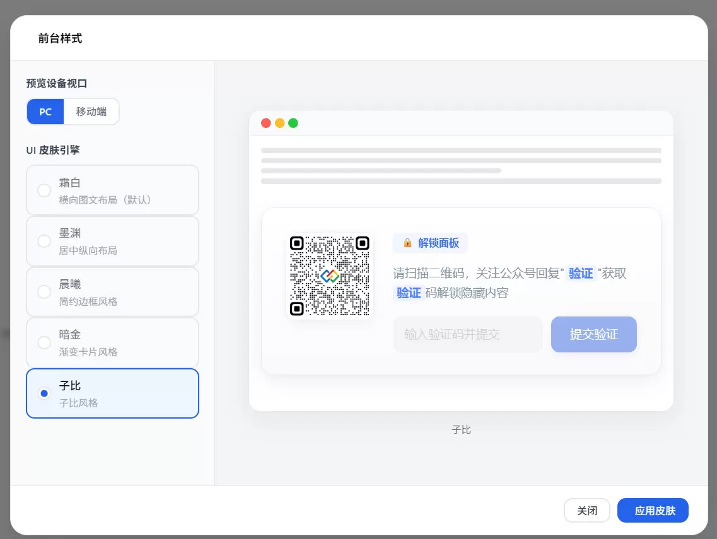The width and height of the screenshot is (717, 539).
Task: Select the 子比 skin radio button
Action: 44,393
